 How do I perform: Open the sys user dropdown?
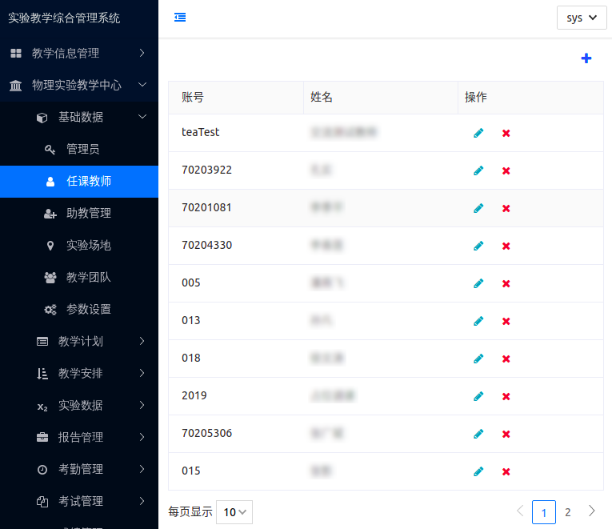pos(582,18)
